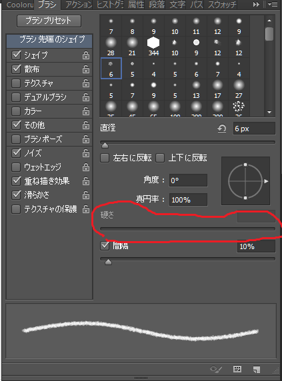Switch to the アクション tab

coord(79,5)
